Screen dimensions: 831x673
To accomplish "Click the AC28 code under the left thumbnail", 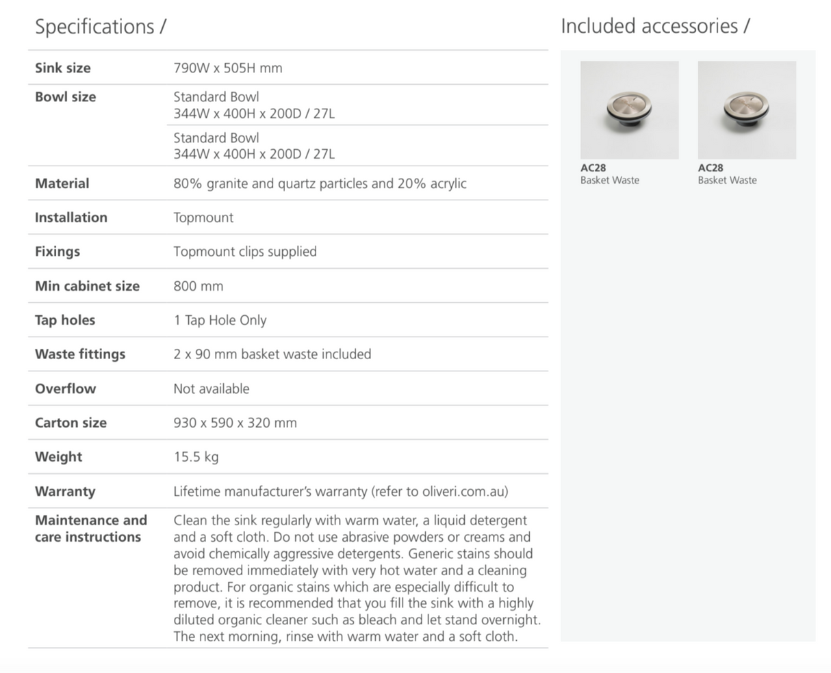I will (593, 168).
